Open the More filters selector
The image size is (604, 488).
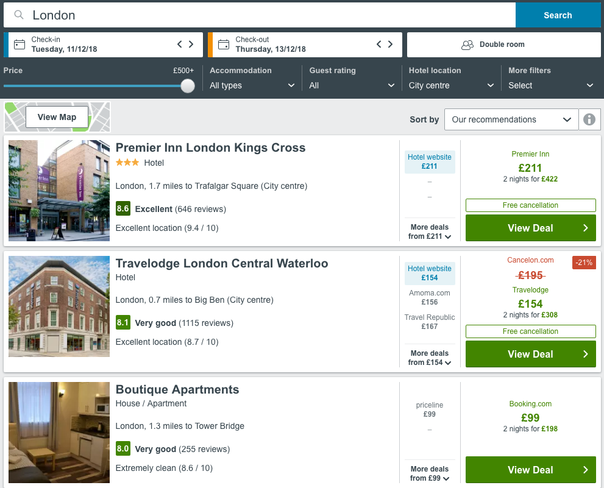(551, 85)
